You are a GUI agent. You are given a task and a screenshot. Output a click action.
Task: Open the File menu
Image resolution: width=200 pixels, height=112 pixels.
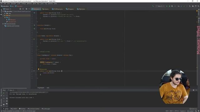point(2,3)
